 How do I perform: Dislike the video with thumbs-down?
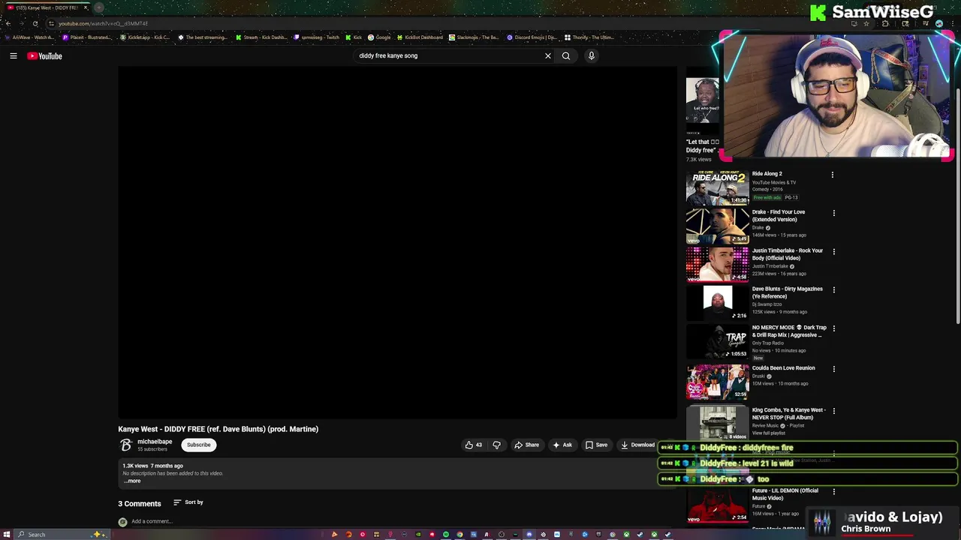[496, 445]
